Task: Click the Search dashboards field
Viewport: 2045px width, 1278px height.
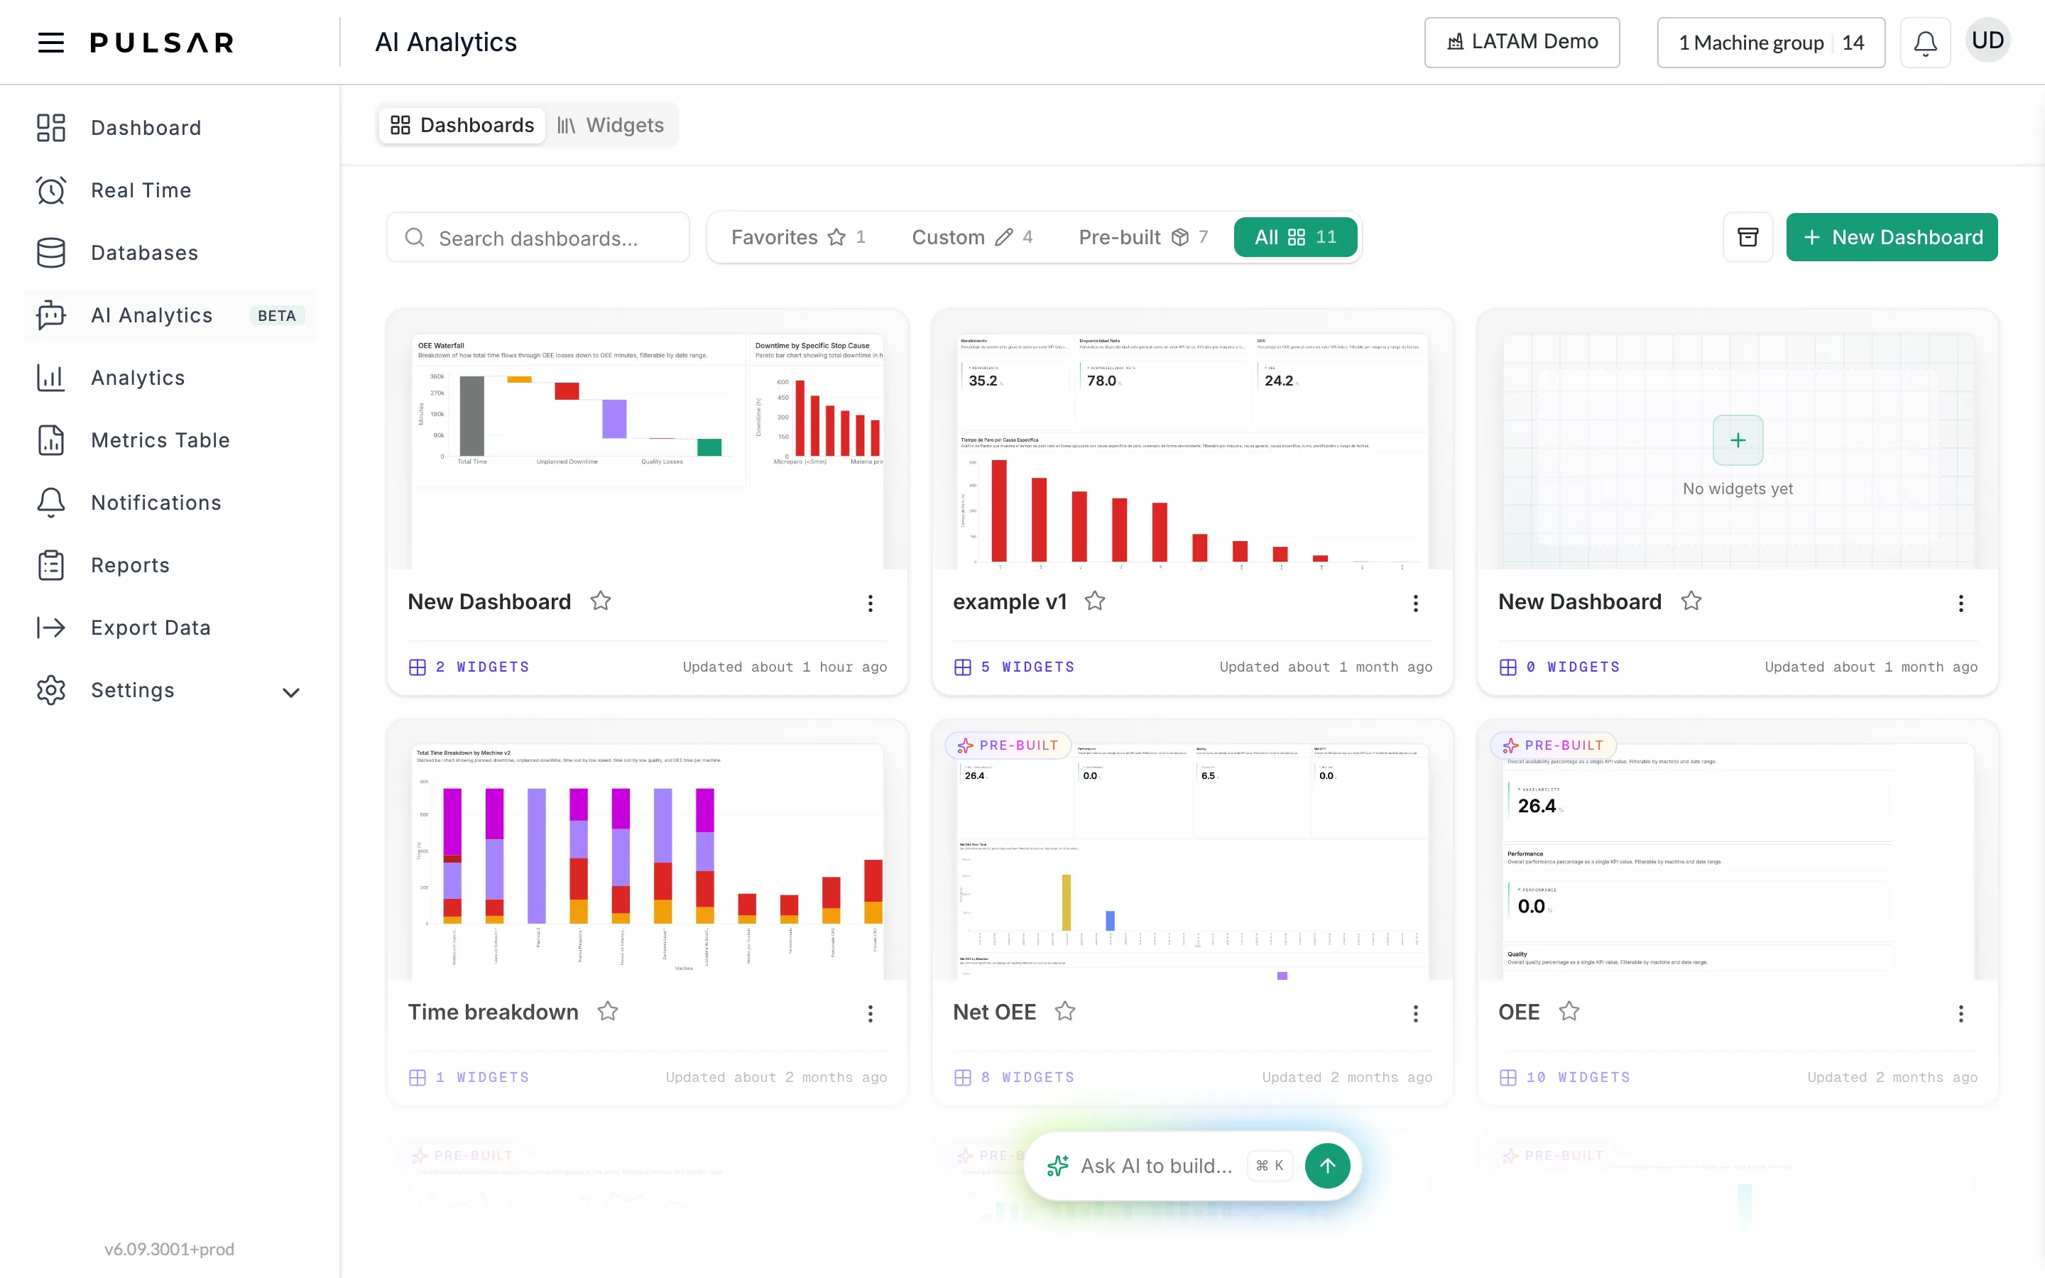Action: pyautogui.click(x=538, y=238)
